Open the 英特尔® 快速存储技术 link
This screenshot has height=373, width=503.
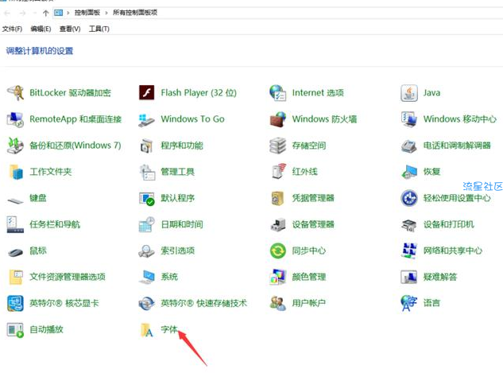204,303
